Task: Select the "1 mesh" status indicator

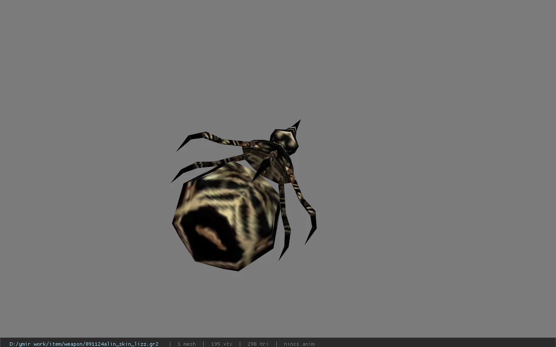Action: (187, 344)
